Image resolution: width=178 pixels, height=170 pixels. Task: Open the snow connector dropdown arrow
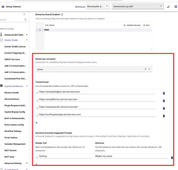pyautogui.click(x=149, y=69)
